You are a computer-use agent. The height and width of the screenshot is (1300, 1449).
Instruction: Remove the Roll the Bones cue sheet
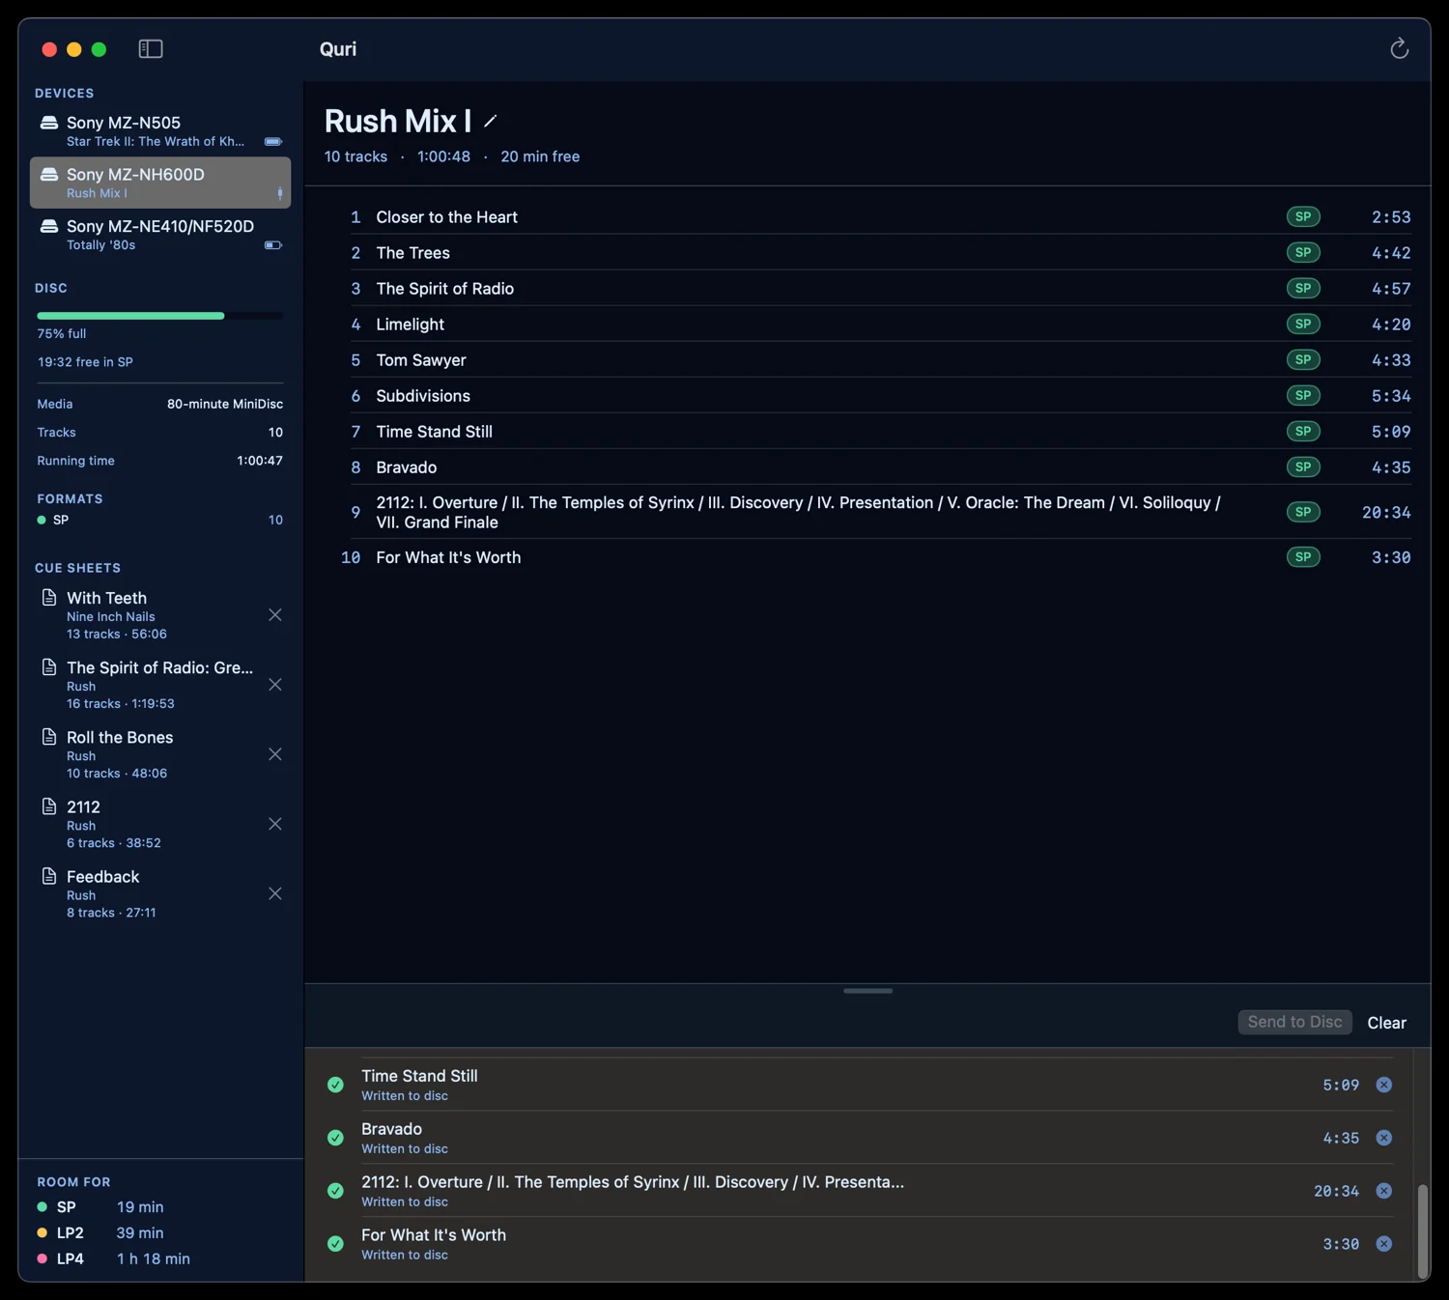point(275,754)
